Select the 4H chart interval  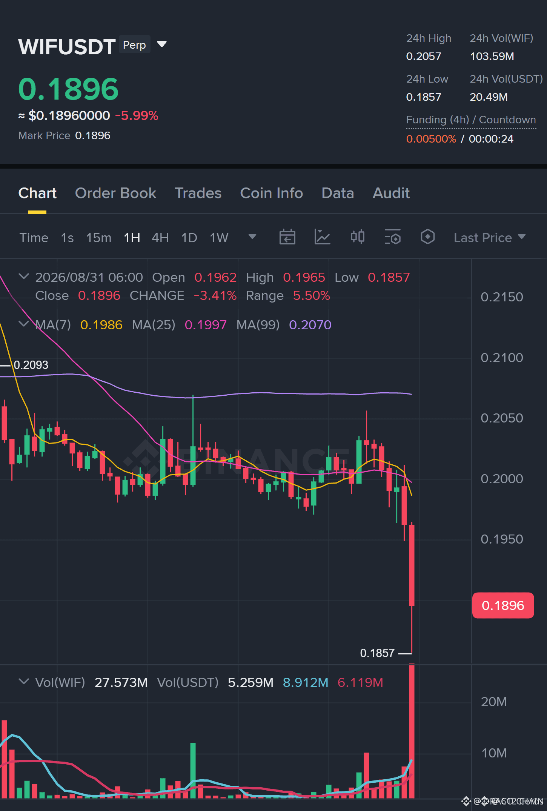click(x=160, y=238)
